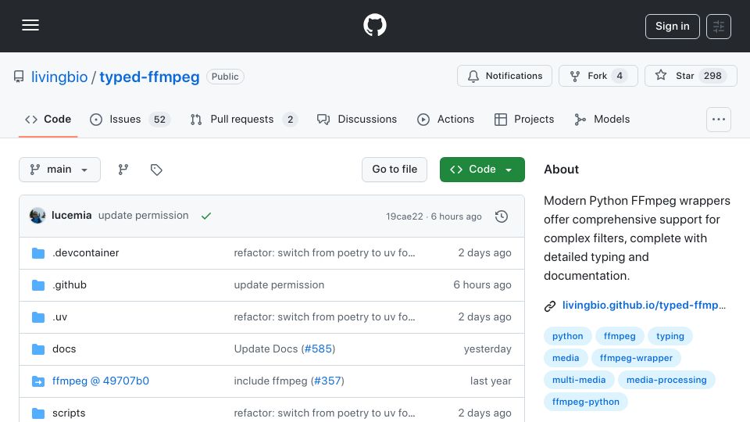
Task: Open the docs folder
Action: point(64,349)
